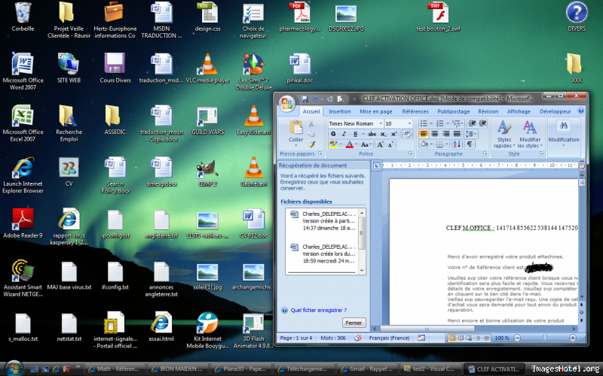Click the Fermer button in recovery pane

(354, 323)
